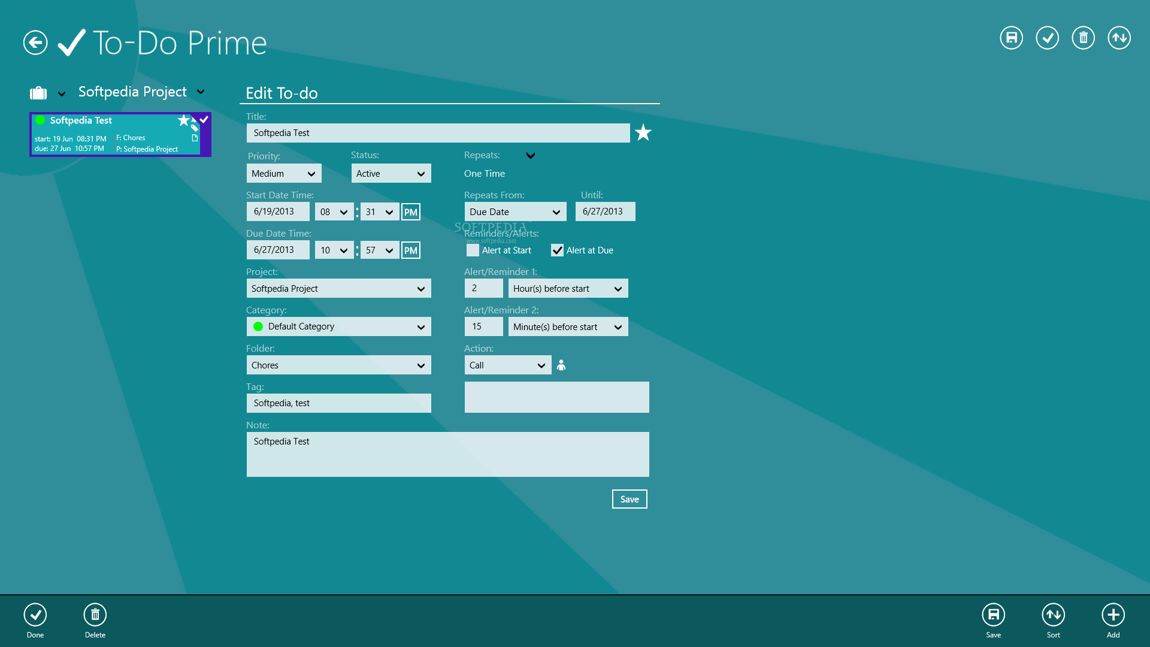The image size is (1150, 647).
Task: Expand the chevron next to briefcase icon
Action: click(x=62, y=94)
